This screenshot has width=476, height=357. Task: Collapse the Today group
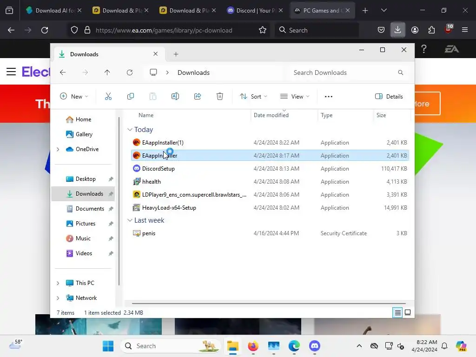[x=130, y=130]
